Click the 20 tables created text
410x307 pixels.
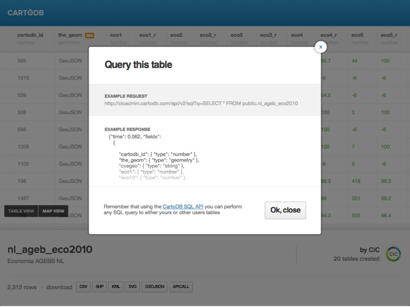pos(356,259)
